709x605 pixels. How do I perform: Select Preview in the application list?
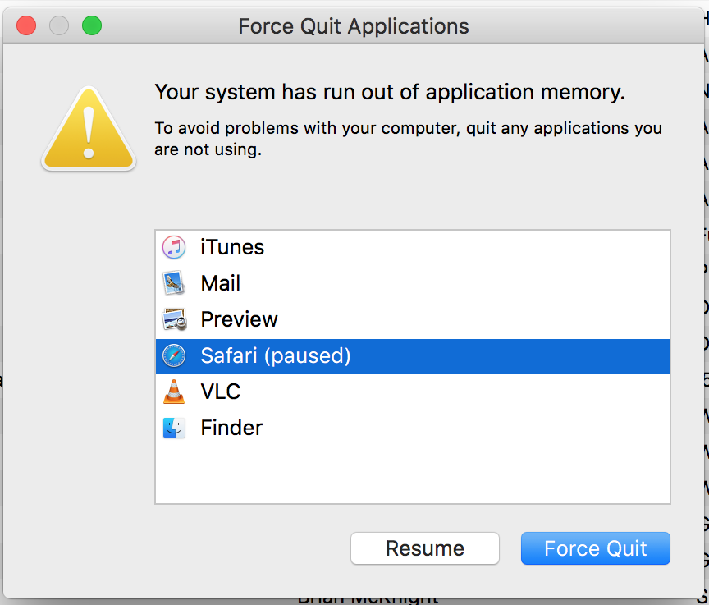click(413, 319)
